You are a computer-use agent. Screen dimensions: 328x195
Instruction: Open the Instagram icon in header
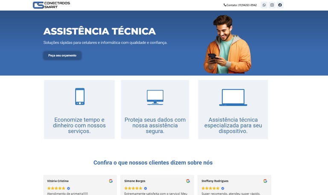tap(272, 5)
